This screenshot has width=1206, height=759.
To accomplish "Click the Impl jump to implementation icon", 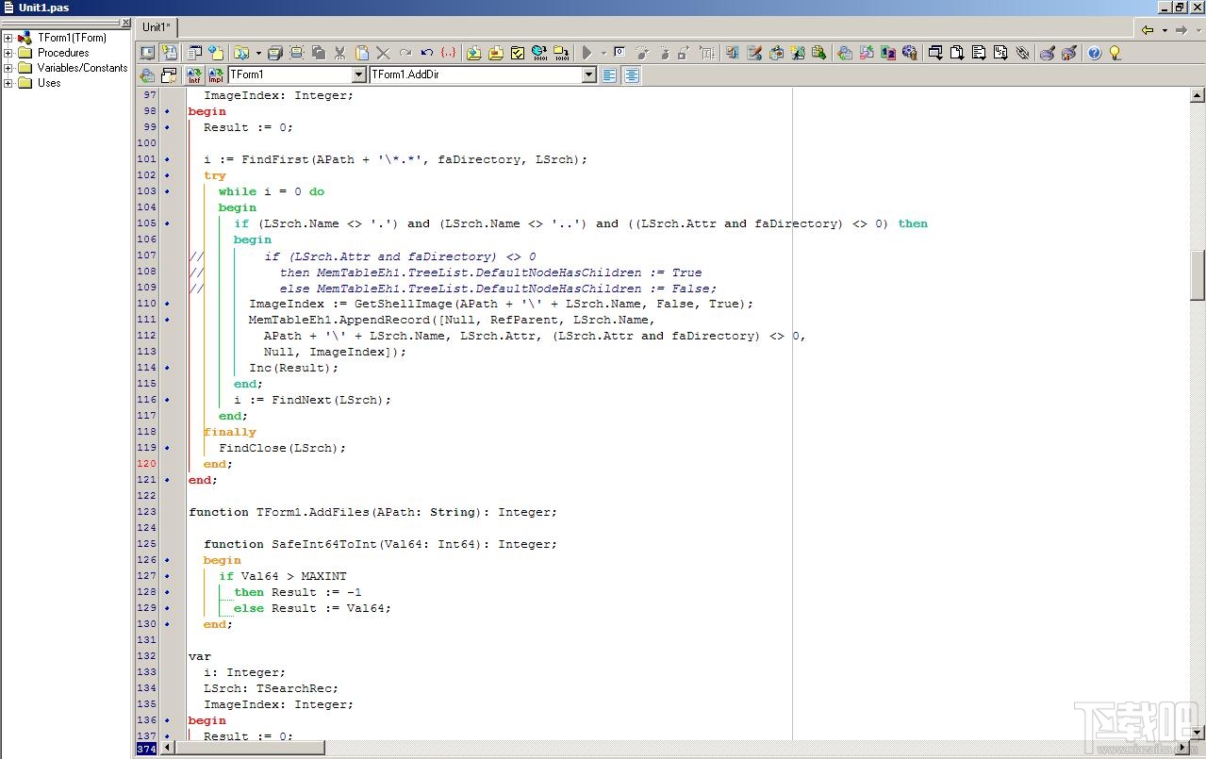I will click(215, 75).
